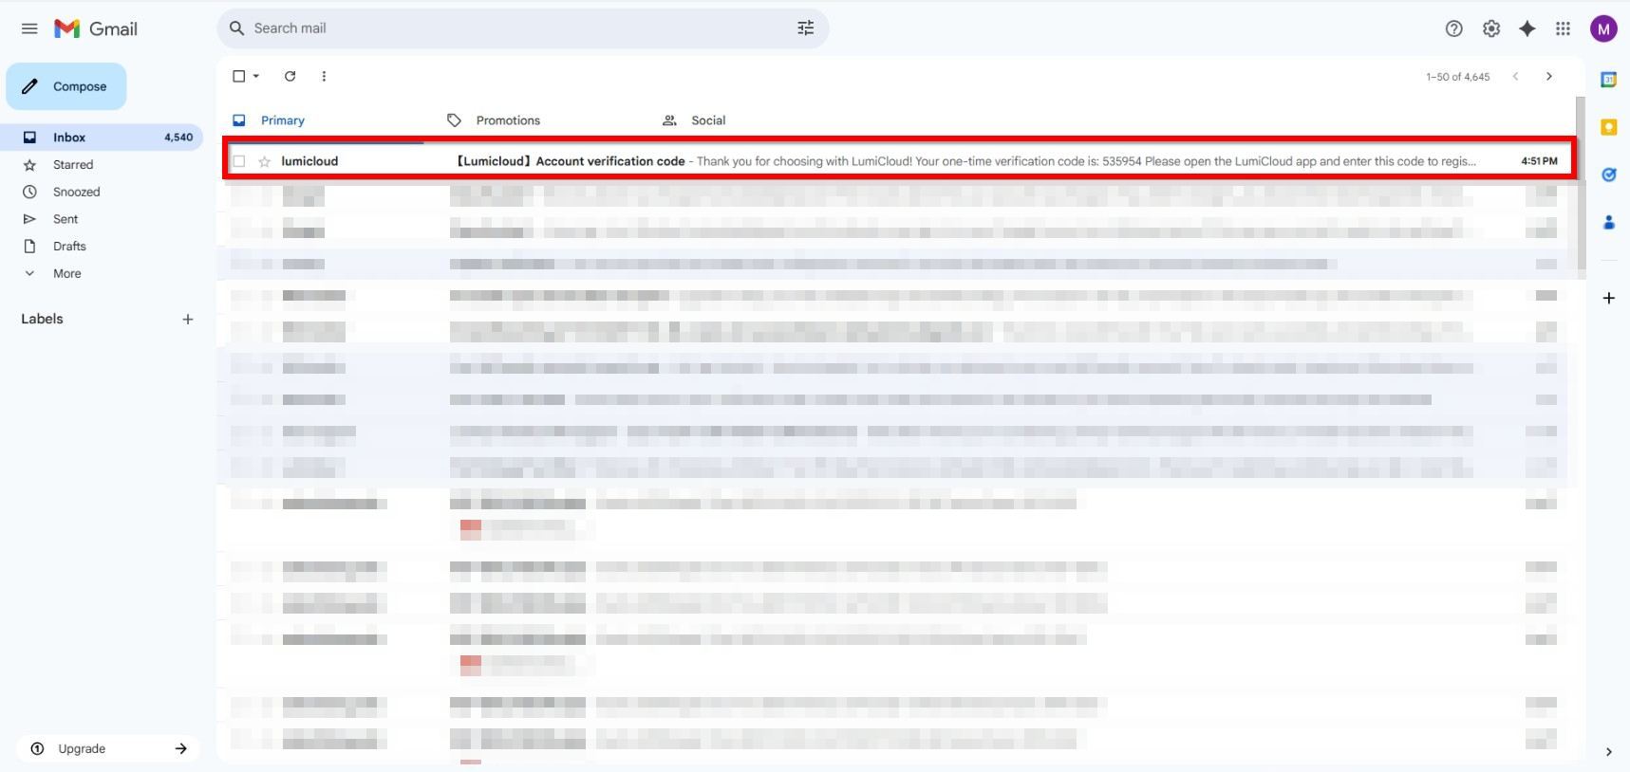
Task: Expand the More section in sidebar
Action: click(x=66, y=273)
